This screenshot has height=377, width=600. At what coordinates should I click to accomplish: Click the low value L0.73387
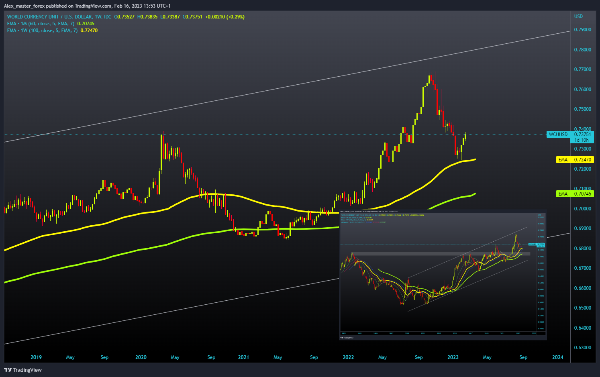tap(170, 17)
